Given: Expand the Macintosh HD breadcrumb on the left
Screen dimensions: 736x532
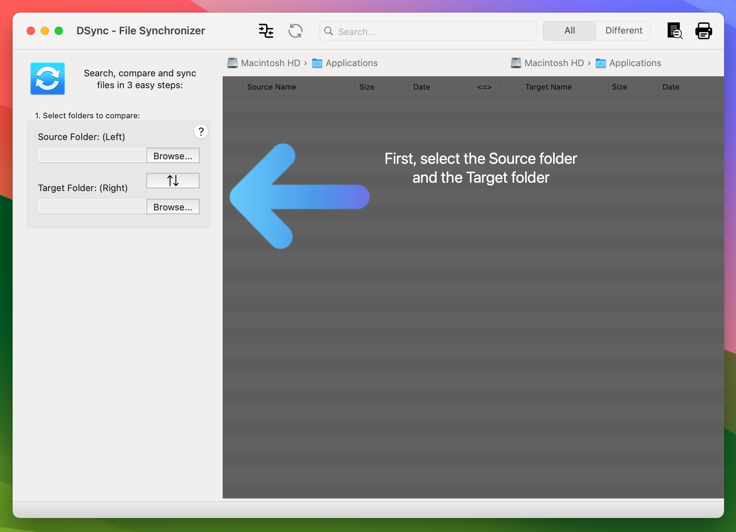Looking at the screenshot, I should [x=271, y=63].
